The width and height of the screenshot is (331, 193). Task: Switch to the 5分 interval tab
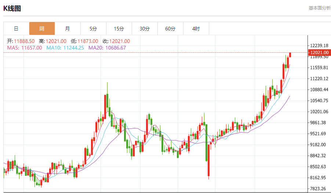tap(93, 29)
